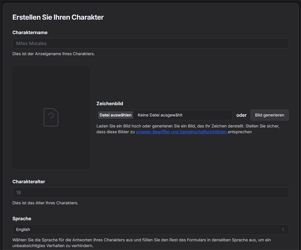Image resolution: width=301 pixels, height=250 pixels.
Task: Focus the Charaktername input field
Action: pyautogui.click(x=150, y=43)
